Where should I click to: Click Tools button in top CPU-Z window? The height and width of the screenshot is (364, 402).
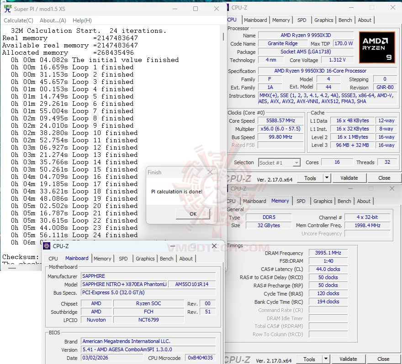pos(310,178)
